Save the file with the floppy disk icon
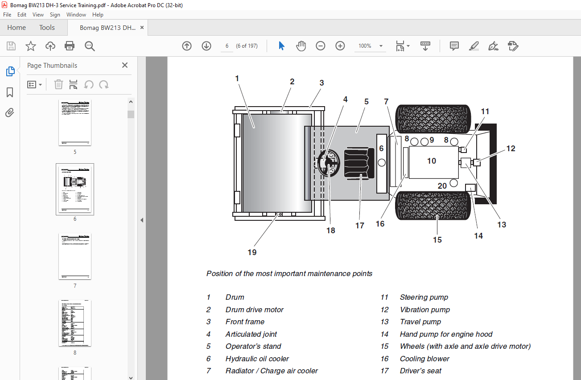581x380 pixels. [11, 46]
